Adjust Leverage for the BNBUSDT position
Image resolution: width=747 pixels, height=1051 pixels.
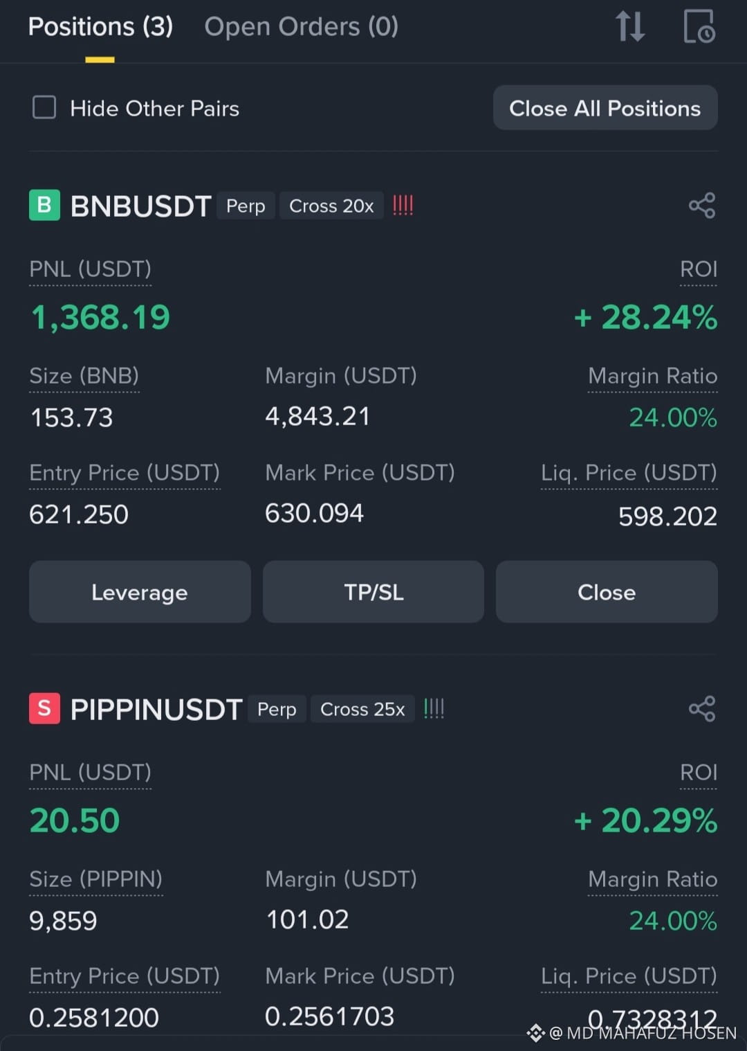[x=140, y=592]
